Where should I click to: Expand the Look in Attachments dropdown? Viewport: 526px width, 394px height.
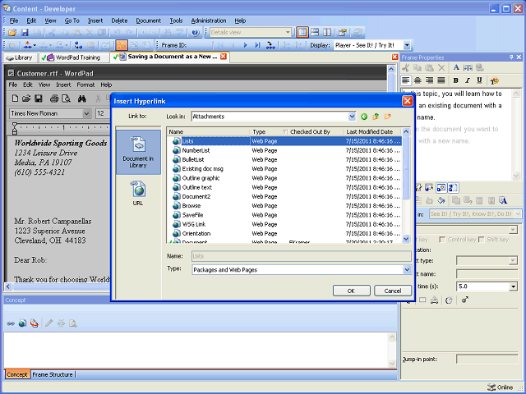352,117
